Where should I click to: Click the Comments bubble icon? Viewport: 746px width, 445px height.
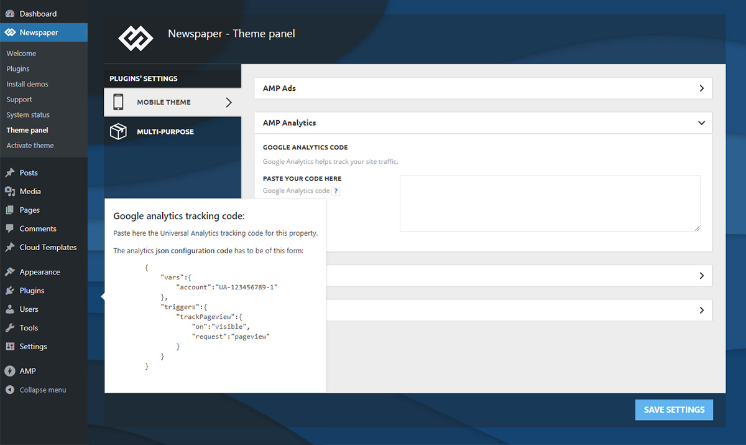coord(10,229)
